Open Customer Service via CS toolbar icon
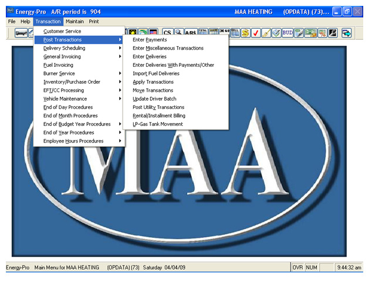The image size is (372, 283). [x=167, y=33]
